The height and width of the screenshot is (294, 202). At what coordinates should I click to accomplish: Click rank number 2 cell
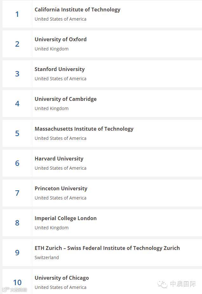coord(17,44)
